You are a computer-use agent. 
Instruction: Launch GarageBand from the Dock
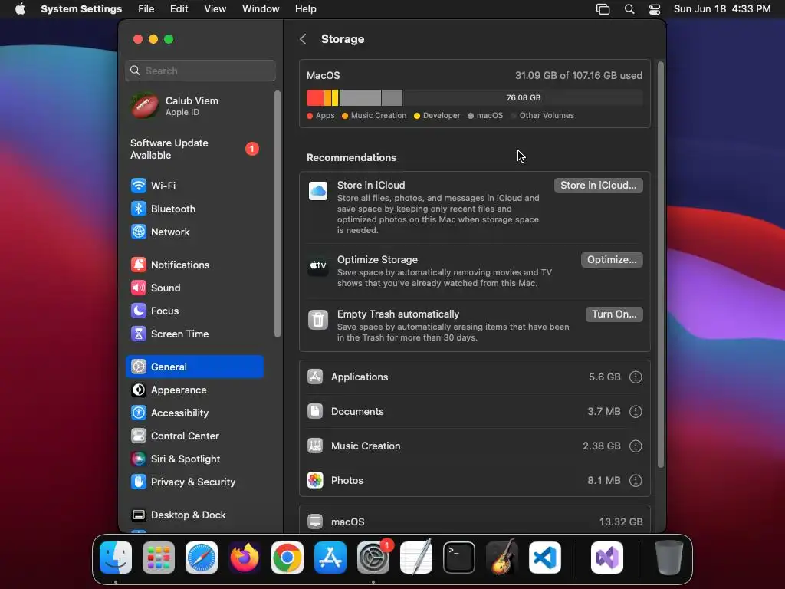pyautogui.click(x=502, y=558)
